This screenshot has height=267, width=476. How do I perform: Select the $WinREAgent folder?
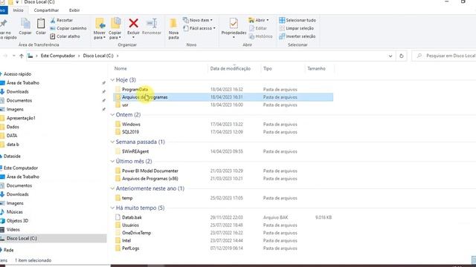pos(223,151)
